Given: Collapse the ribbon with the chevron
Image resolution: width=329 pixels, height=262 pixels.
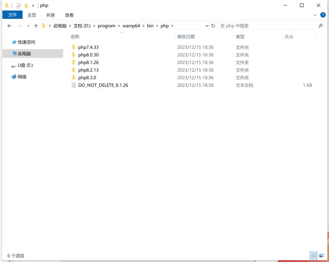Looking at the screenshot, I should point(315,15).
